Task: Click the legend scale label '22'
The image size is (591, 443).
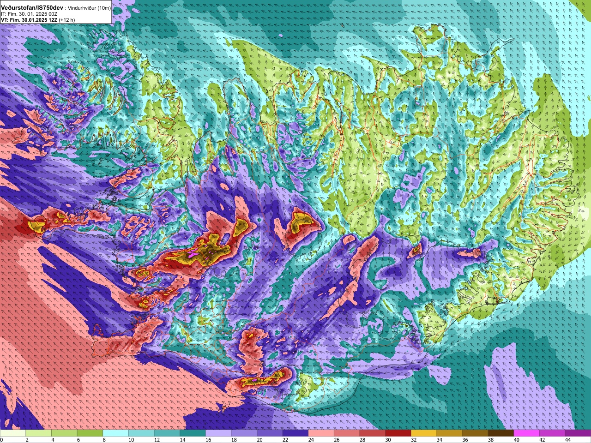Action: [x=285, y=440]
